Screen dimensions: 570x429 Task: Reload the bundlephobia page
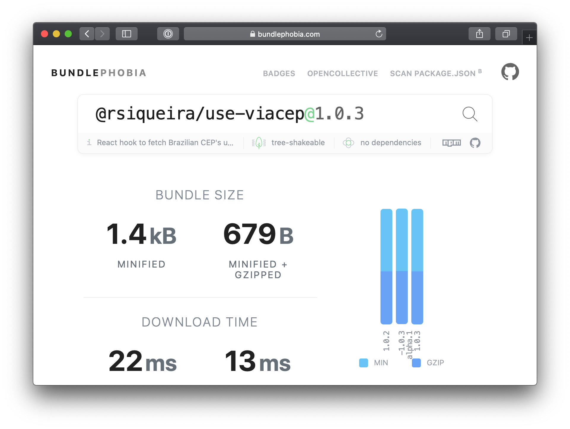379,34
